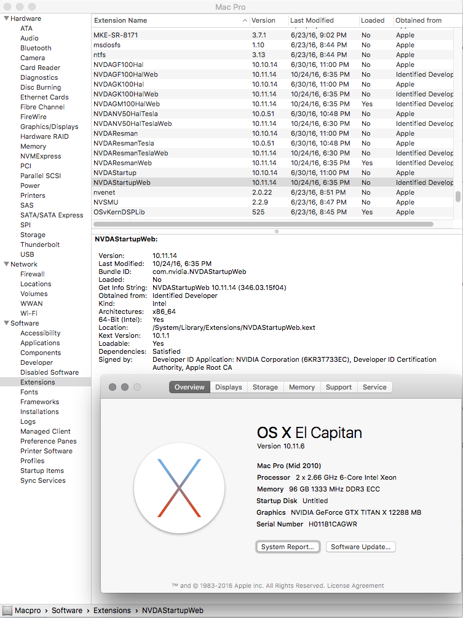
Task: Click the Software Update button
Action: click(360, 547)
